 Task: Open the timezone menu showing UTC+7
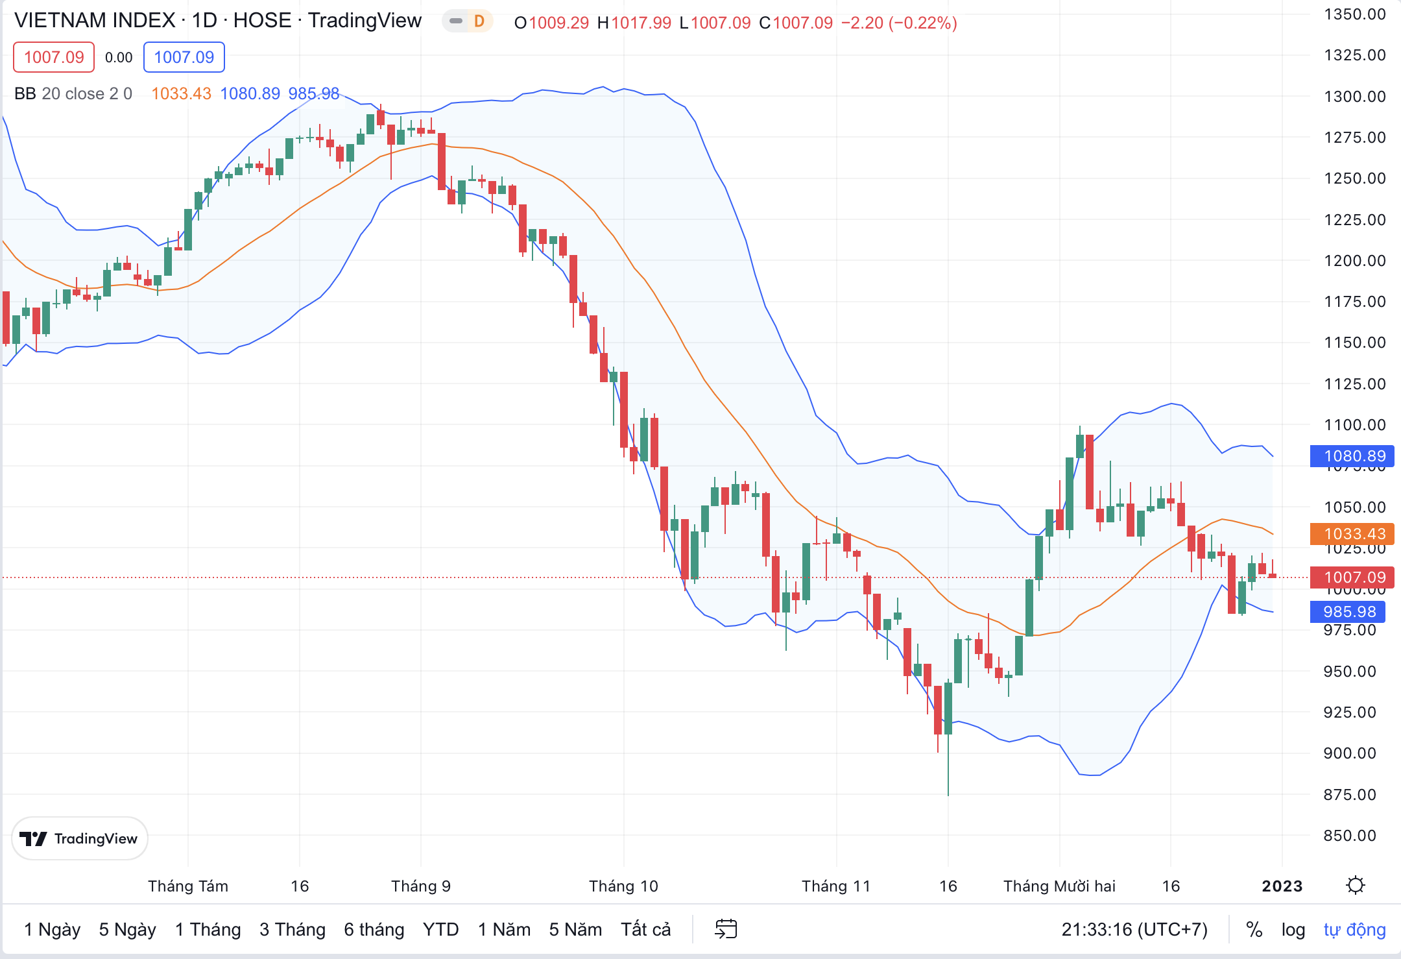click(1134, 930)
